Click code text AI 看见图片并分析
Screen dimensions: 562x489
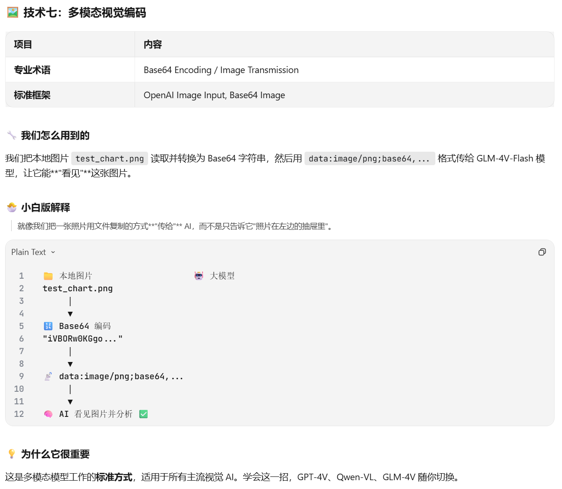pyautogui.click(x=96, y=414)
